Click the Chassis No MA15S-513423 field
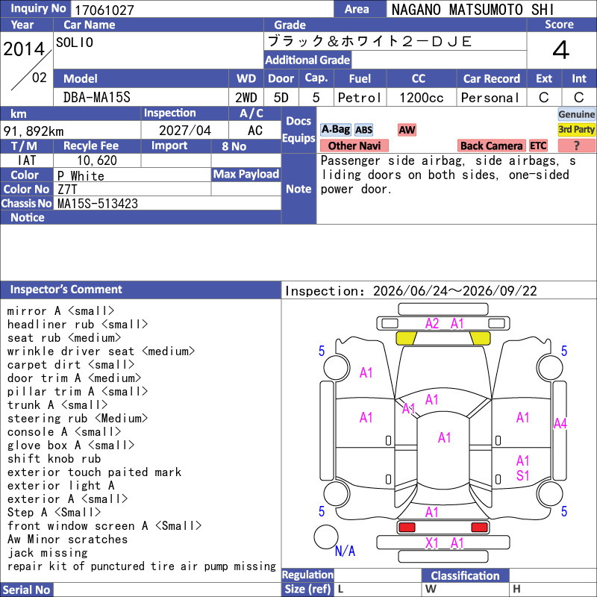This screenshot has width=597, height=597. pyautogui.click(x=167, y=203)
